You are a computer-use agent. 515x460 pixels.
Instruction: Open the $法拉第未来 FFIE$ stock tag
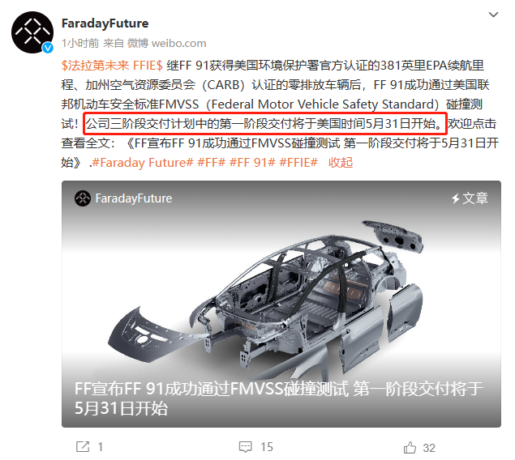pyautogui.click(x=112, y=66)
